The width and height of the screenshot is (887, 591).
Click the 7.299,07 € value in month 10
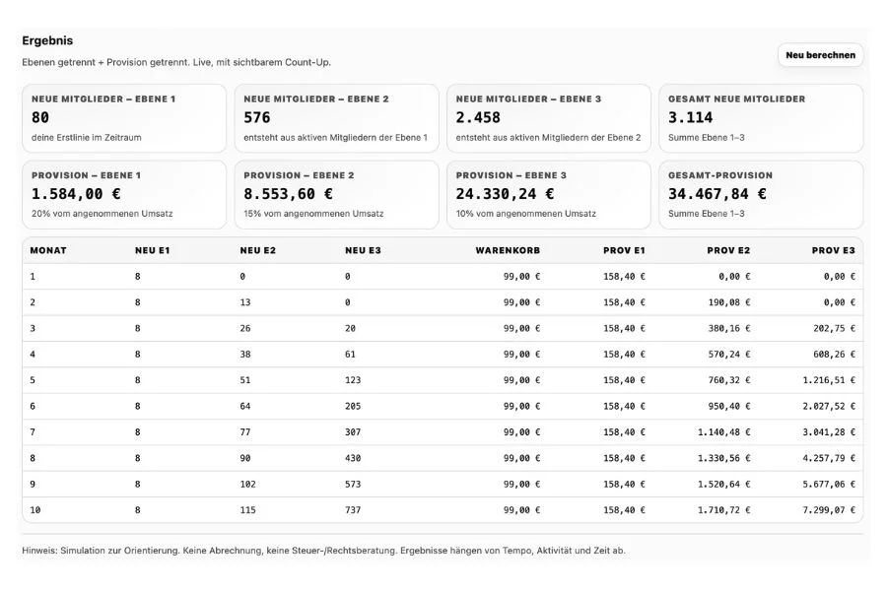[x=829, y=510]
